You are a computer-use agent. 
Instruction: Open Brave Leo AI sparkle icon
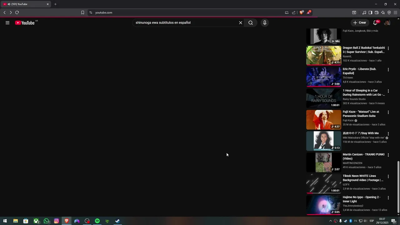coord(383,12)
